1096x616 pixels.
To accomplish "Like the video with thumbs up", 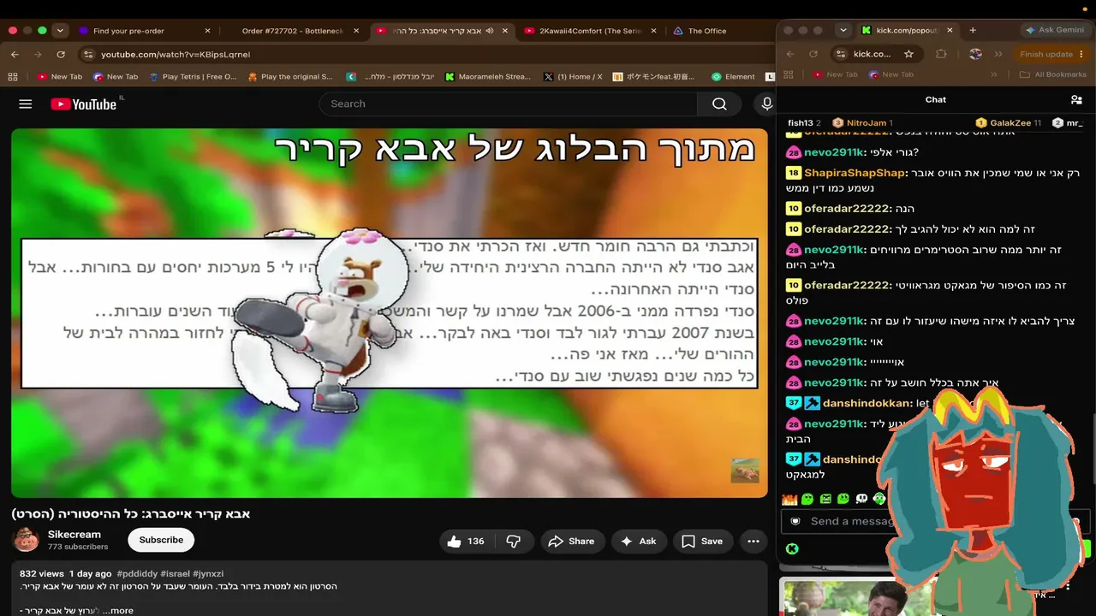I will coord(466,541).
